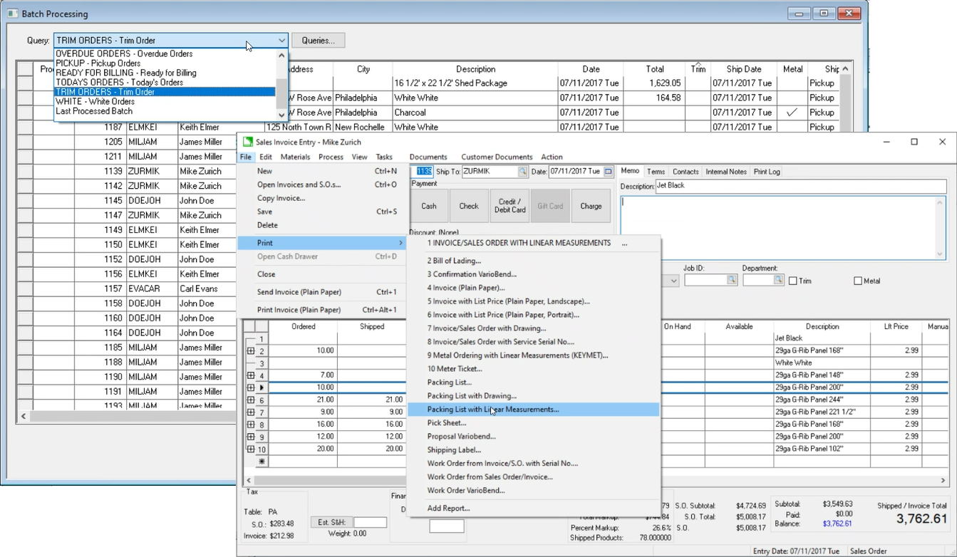Open the Date calendar picker icon
The image size is (957, 557).
coord(608,172)
